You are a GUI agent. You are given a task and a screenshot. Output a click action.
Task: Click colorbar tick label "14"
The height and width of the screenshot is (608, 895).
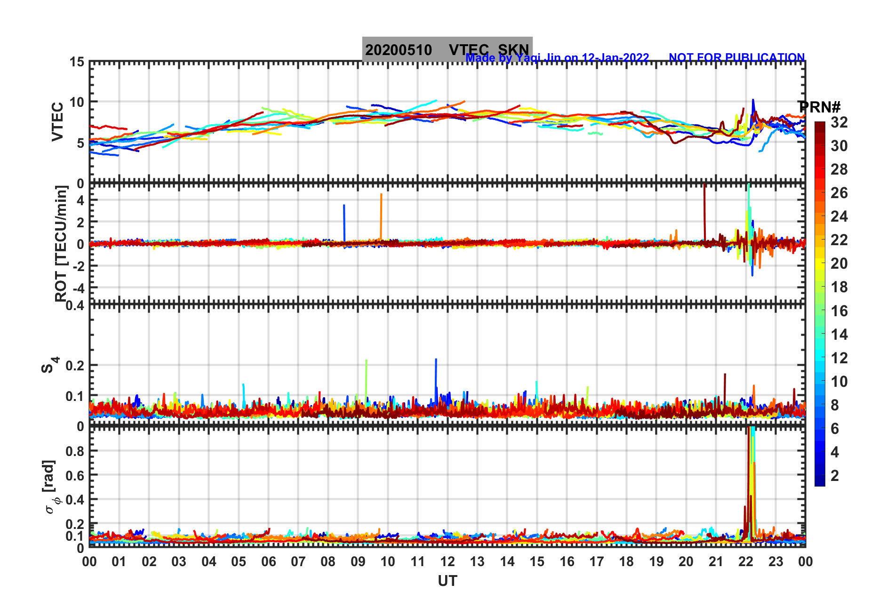click(x=839, y=335)
